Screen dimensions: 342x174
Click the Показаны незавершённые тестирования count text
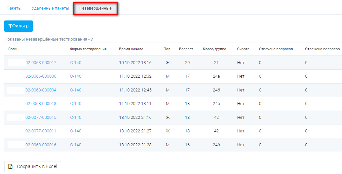(x=49, y=40)
